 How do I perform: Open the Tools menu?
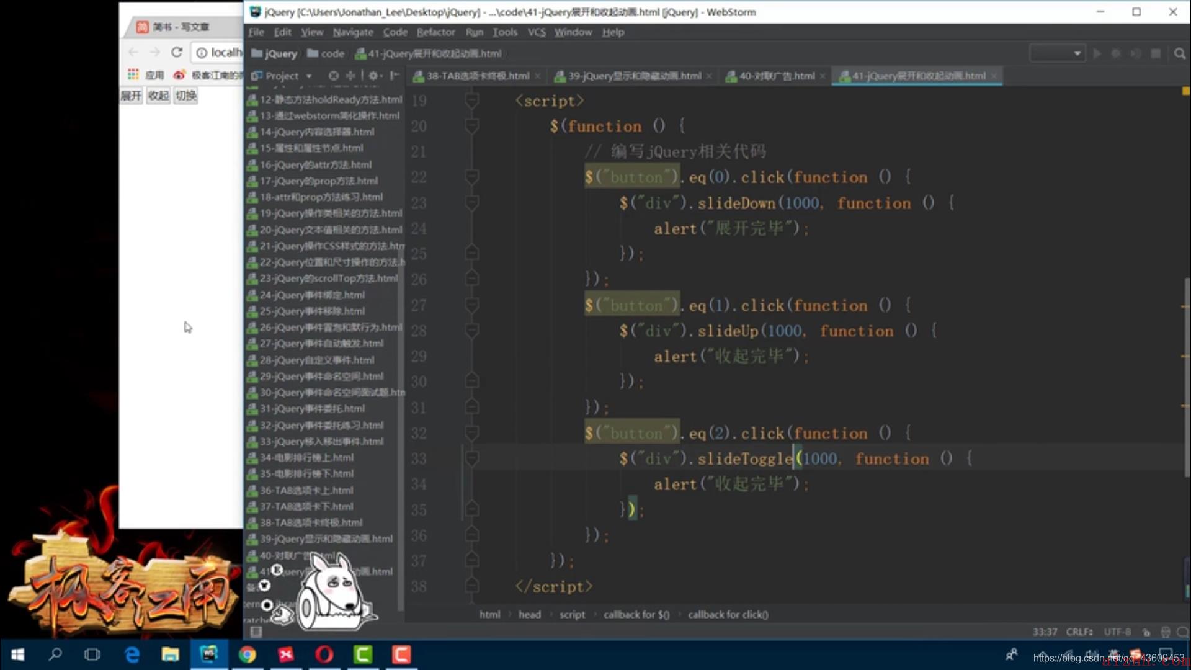tap(504, 32)
